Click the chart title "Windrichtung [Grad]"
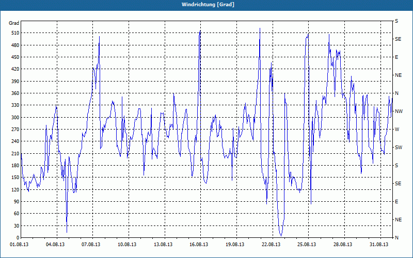 (x=208, y=5)
